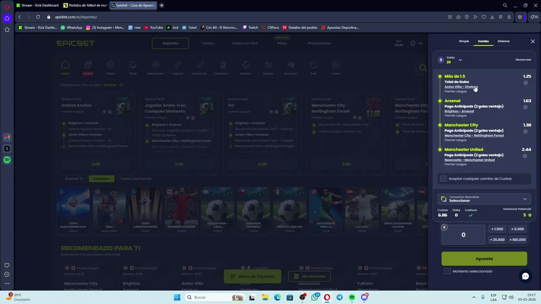Open the sidebar bookmarks star
Screen dimensions: 541x304
pyautogui.click(x=7, y=30)
